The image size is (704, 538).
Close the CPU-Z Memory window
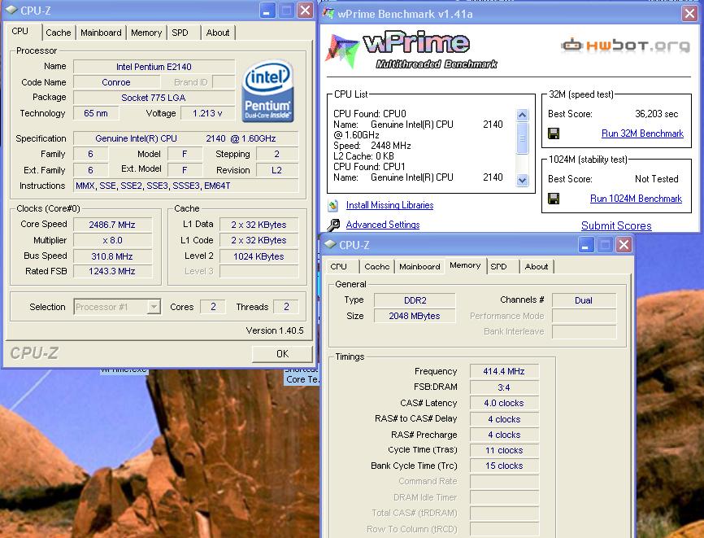click(624, 245)
